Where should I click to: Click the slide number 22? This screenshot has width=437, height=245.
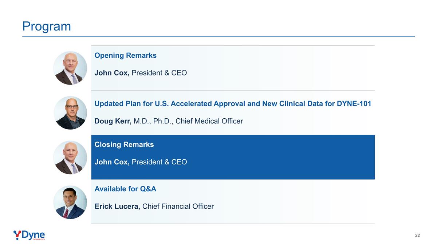417,236
